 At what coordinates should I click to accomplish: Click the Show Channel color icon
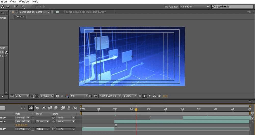[x=67, y=96]
